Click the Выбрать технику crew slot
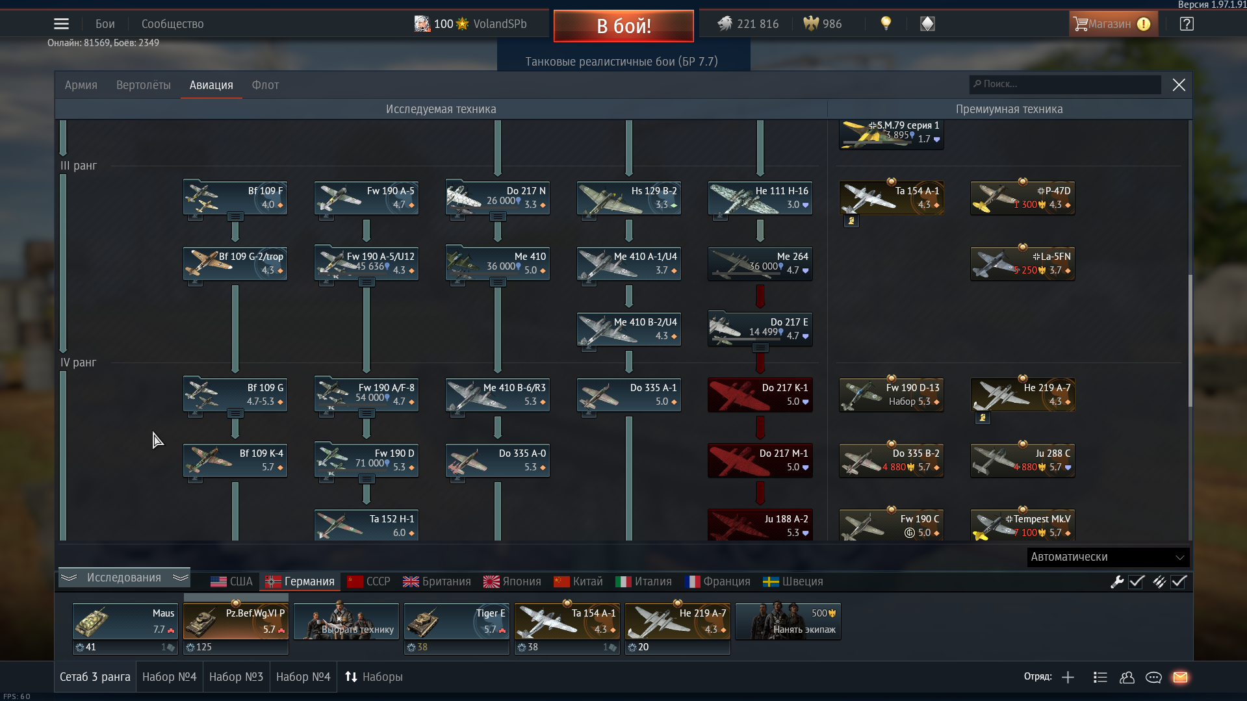The image size is (1247, 701). tap(346, 621)
